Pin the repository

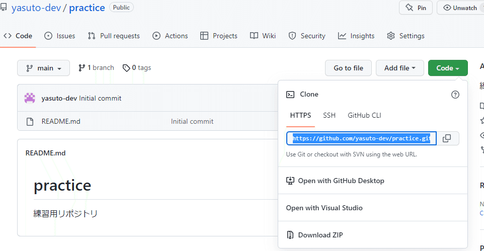click(x=416, y=8)
